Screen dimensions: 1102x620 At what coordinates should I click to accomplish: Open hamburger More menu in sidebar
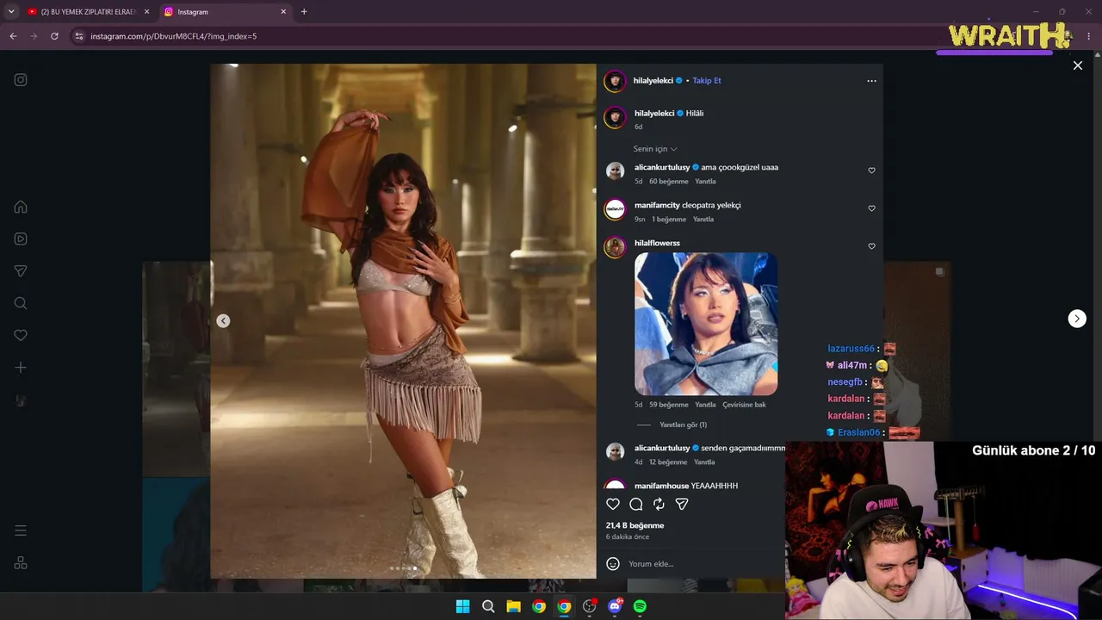click(x=21, y=530)
